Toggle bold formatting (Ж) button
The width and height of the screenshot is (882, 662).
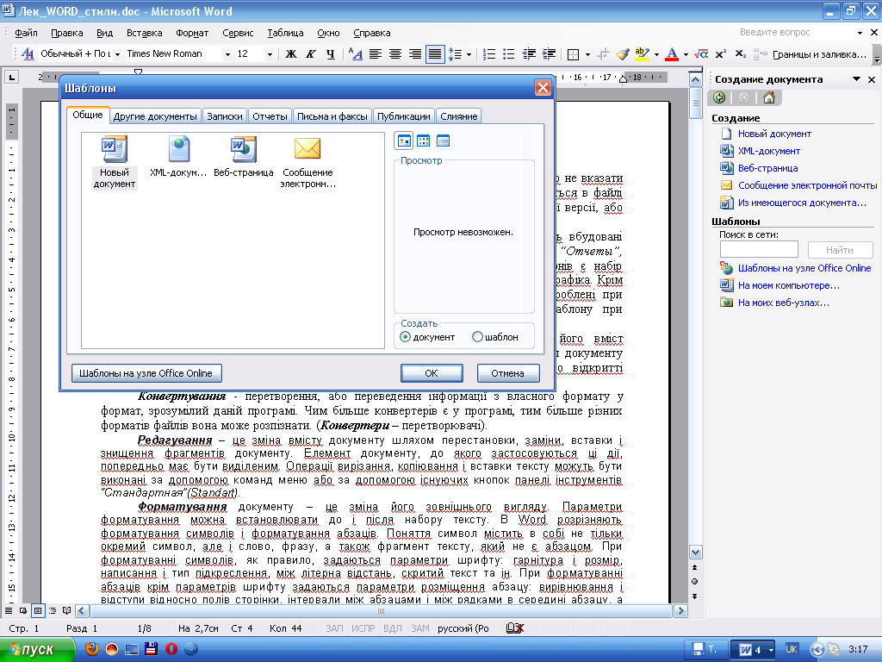click(291, 54)
